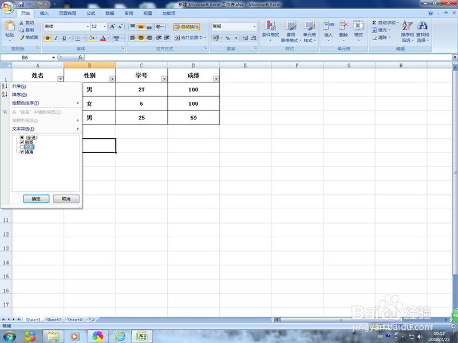This screenshot has height=343, width=458.
Task: Open the 学号 column filter dropdown
Action: click(164, 79)
